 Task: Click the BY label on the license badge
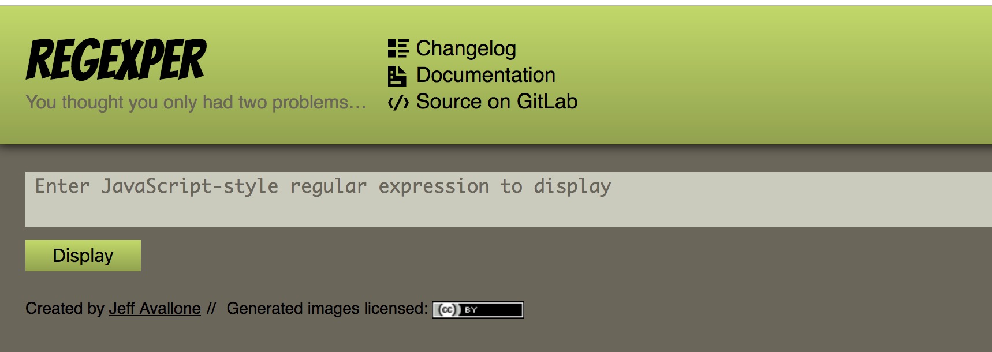[x=471, y=310]
